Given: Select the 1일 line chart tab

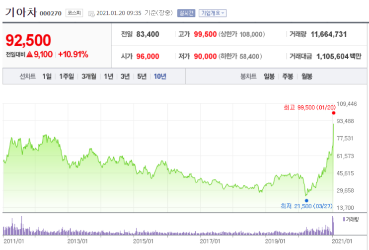Looking at the screenshot, I should (x=47, y=76).
